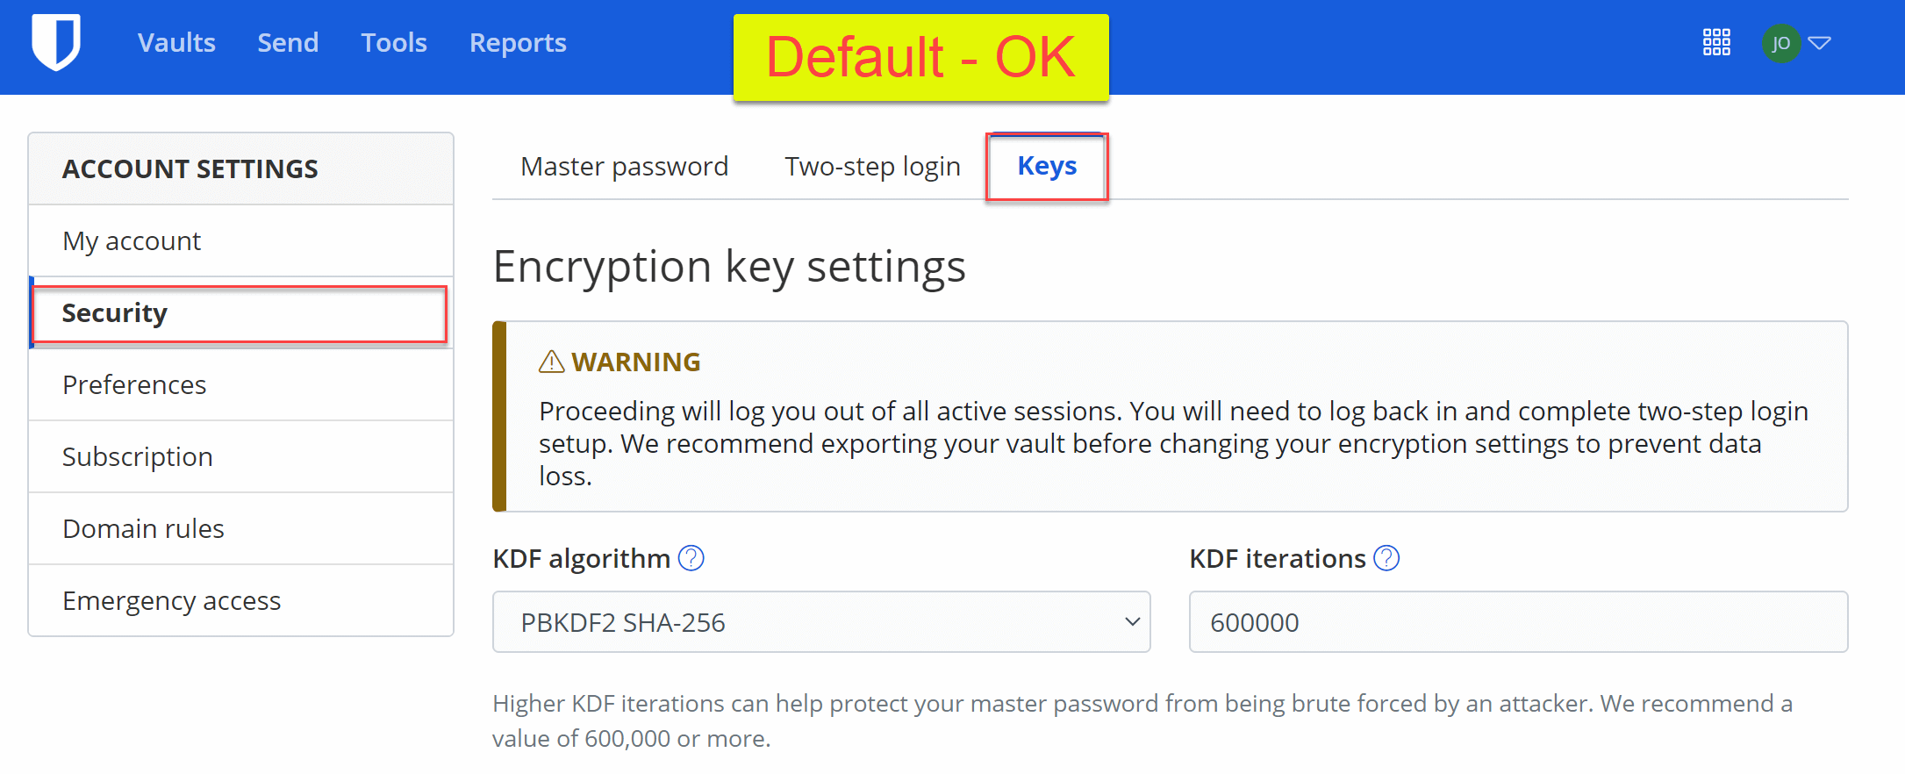
Task: Open the app switcher grid icon
Action: coord(1716,42)
